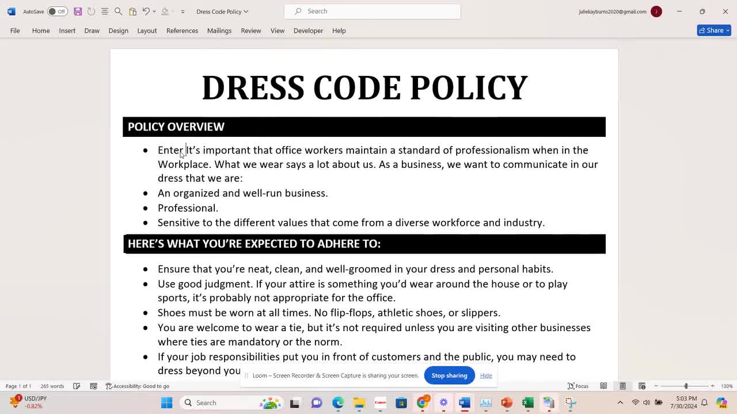Click 'An organized and well-run business.' line
This screenshot has height=414, width=737.
pos(242,193)
